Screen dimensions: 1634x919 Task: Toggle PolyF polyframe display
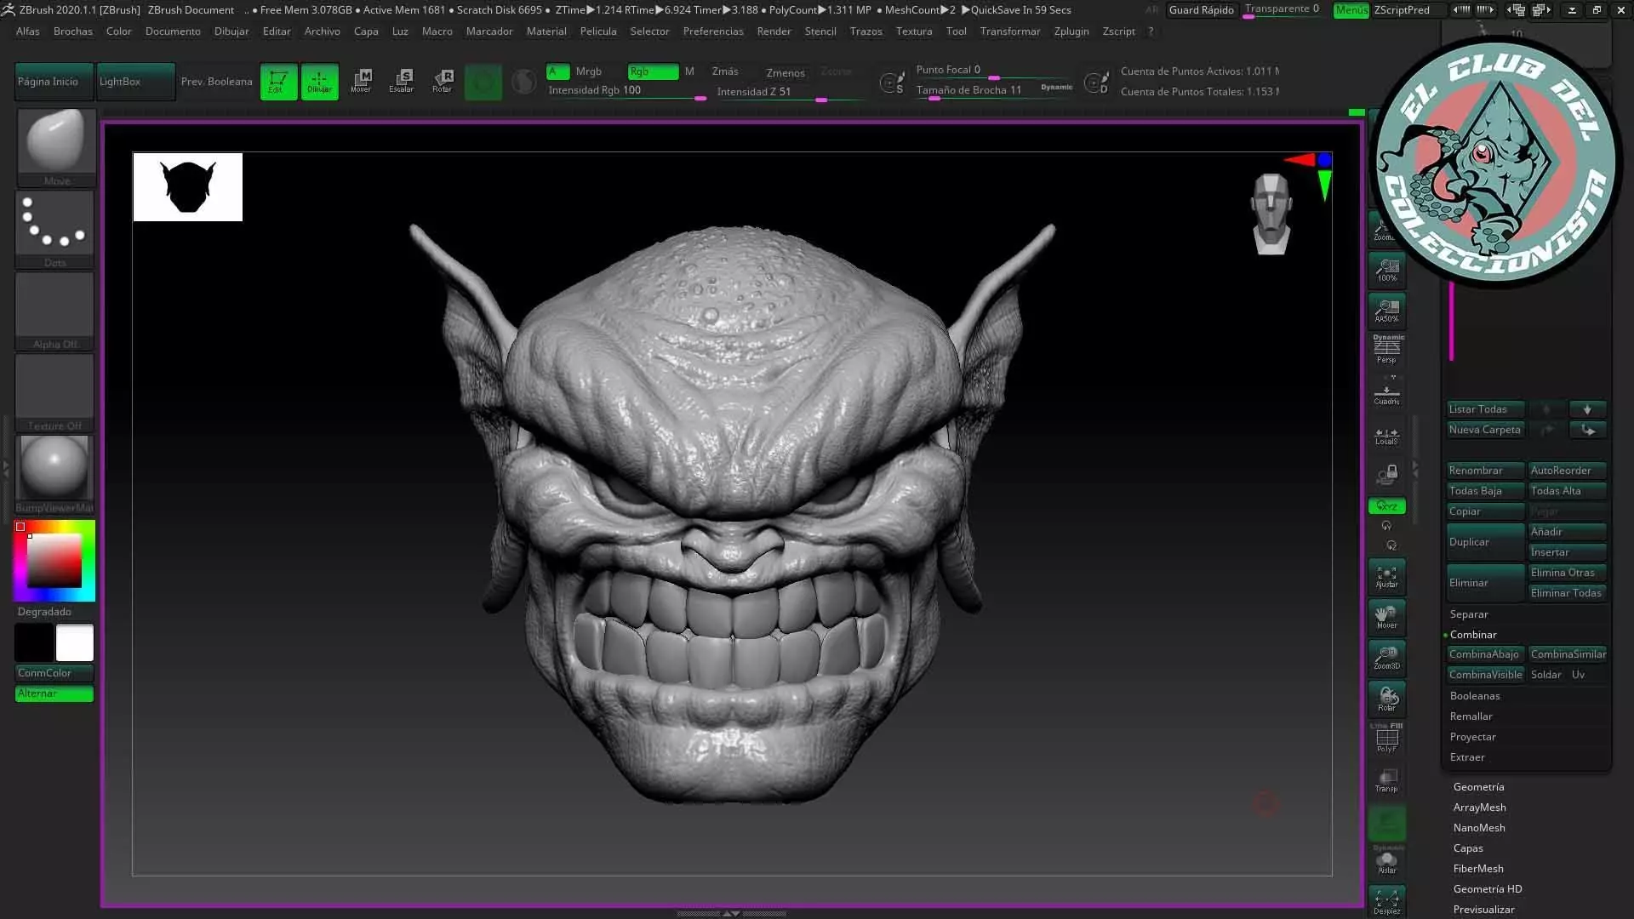click(x=1386, y=739)
